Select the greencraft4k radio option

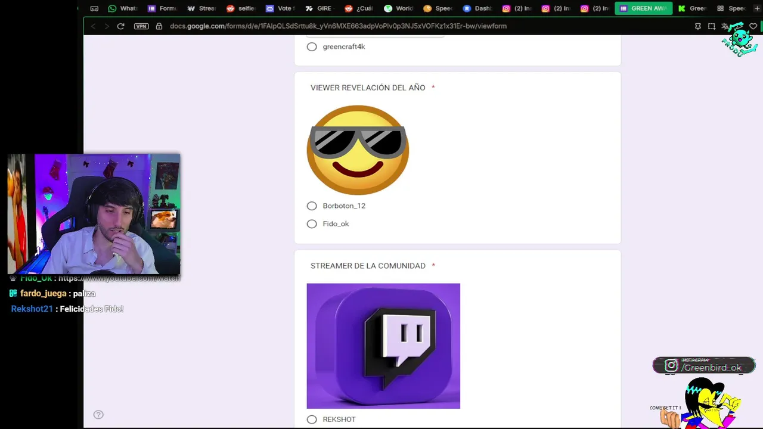(x=312, y=46)
